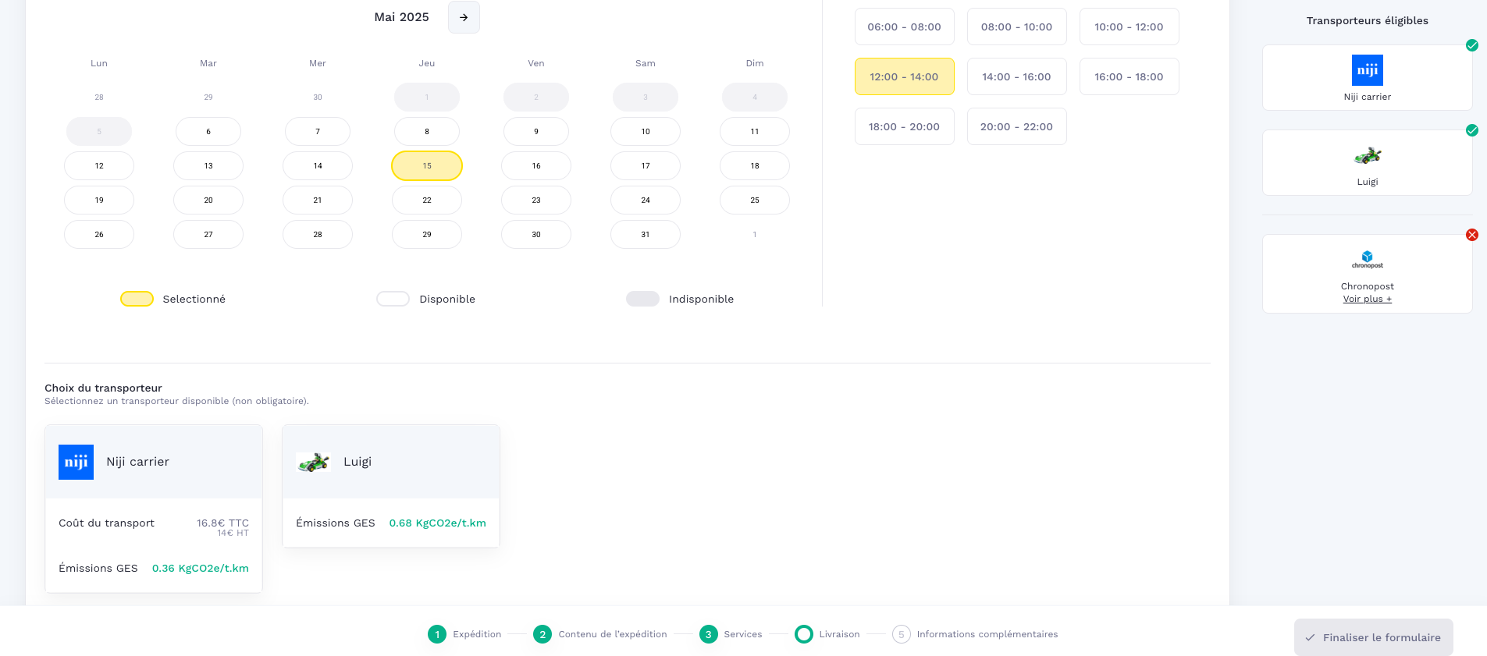The height and width of the screenshot is (656, 1487).
Task: Select date 16 in the calendar
Action: [x=536, y=165]
